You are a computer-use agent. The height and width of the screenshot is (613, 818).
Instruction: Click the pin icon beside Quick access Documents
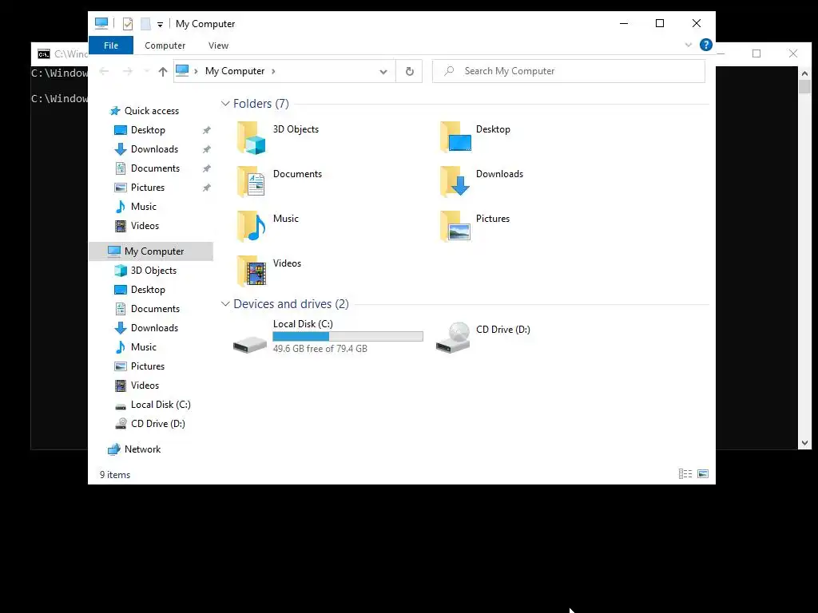(x=207, y=168)
